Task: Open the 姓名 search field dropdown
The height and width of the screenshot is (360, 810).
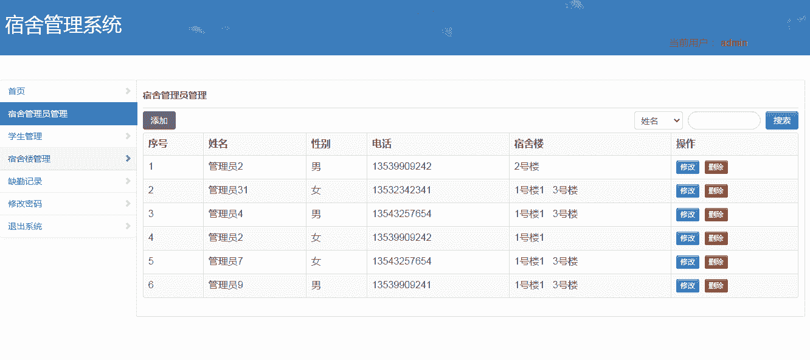Action: point(658,120)
